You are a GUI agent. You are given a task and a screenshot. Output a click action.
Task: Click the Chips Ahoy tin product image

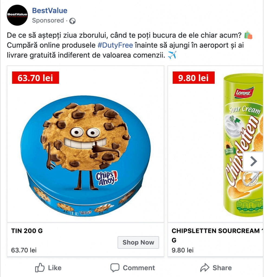[x=85, y=153]
